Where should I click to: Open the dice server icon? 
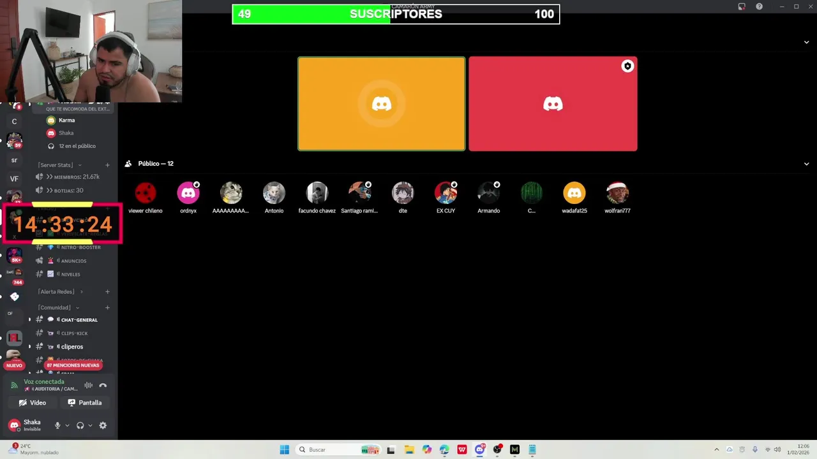point(14,296)
